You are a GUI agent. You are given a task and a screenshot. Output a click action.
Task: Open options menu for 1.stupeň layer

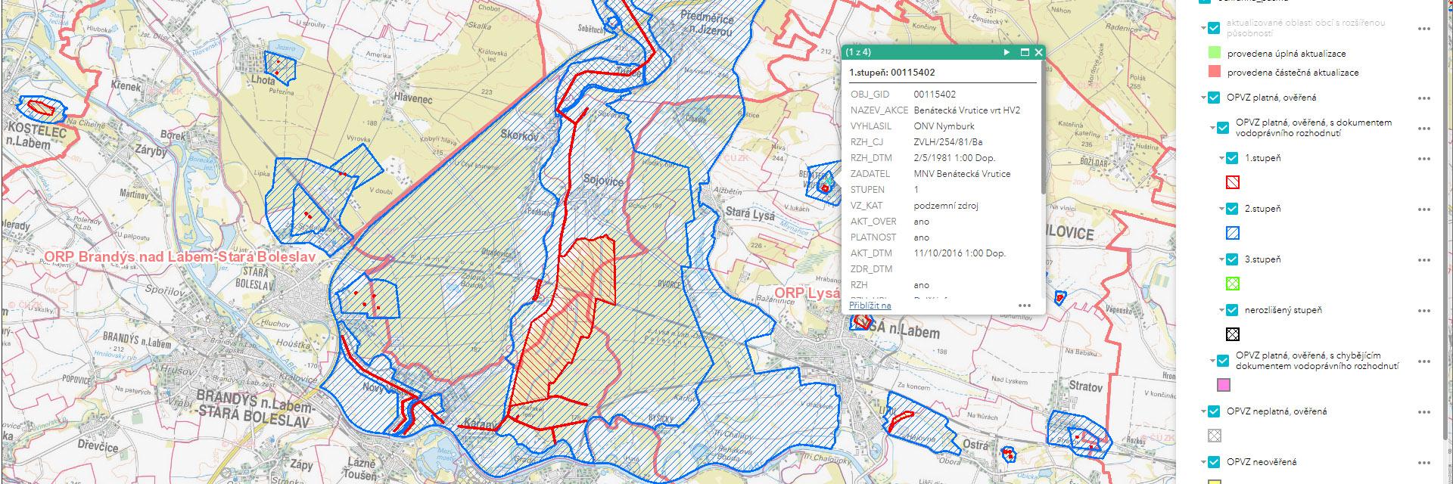(1424, 159)
